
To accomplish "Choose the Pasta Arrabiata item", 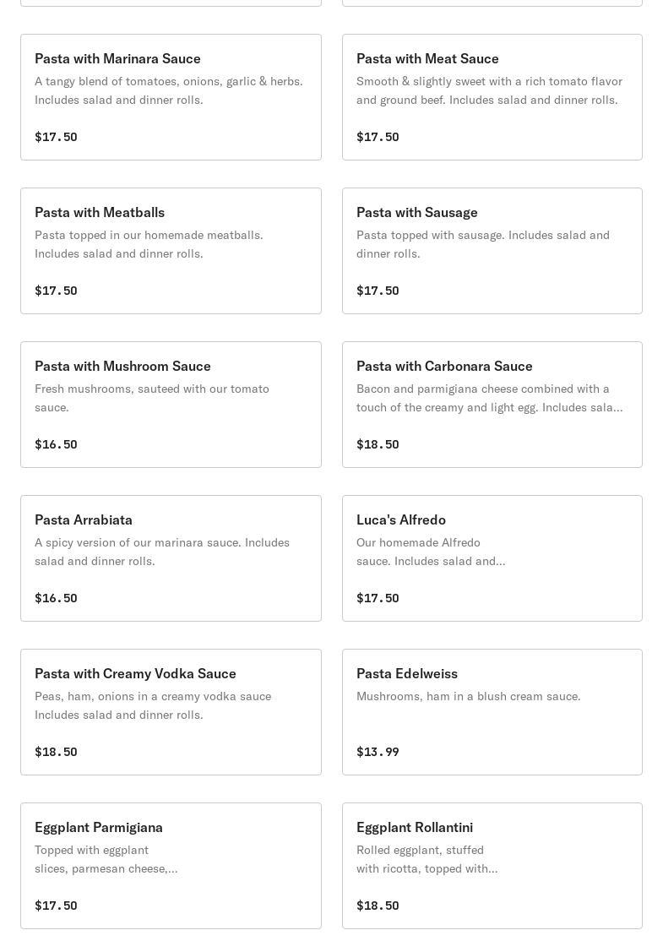I will point(171,558).
